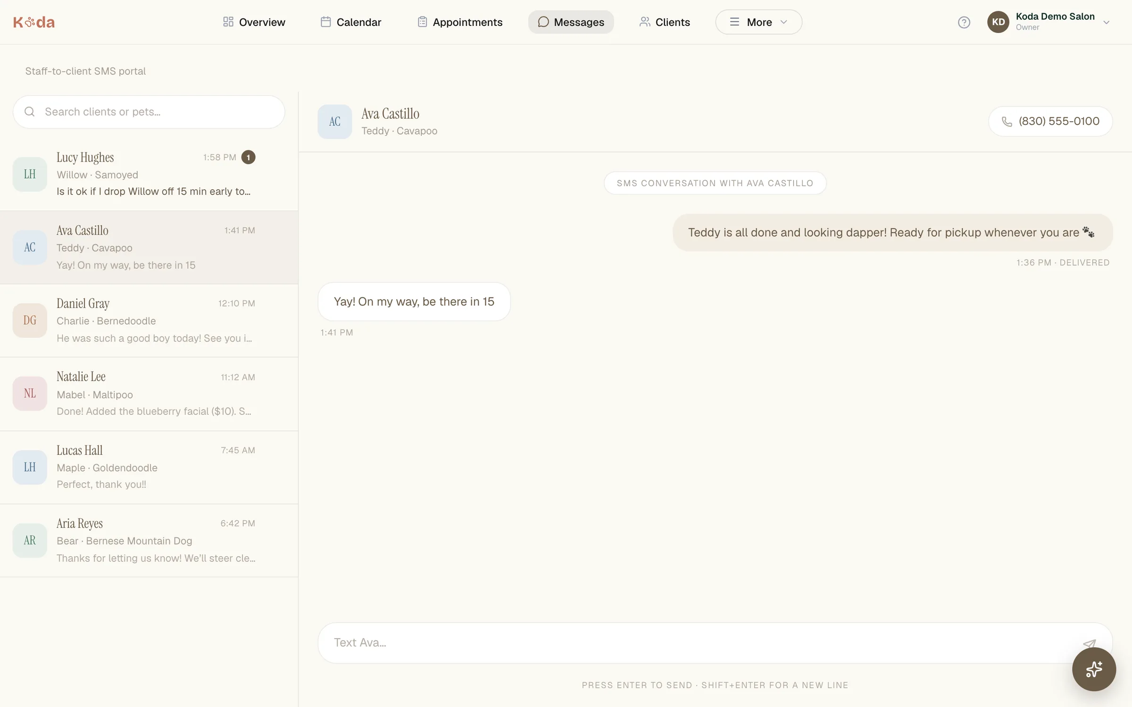1132x707 pixels.
Task: Click the Teddy is all done message bubble
Action: [892, 232]
